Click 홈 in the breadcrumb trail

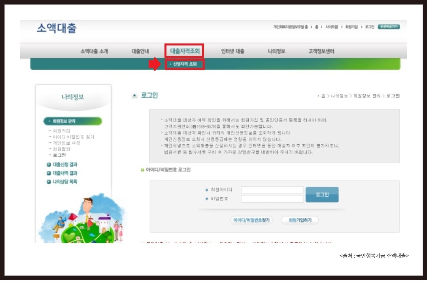[323, 96]
